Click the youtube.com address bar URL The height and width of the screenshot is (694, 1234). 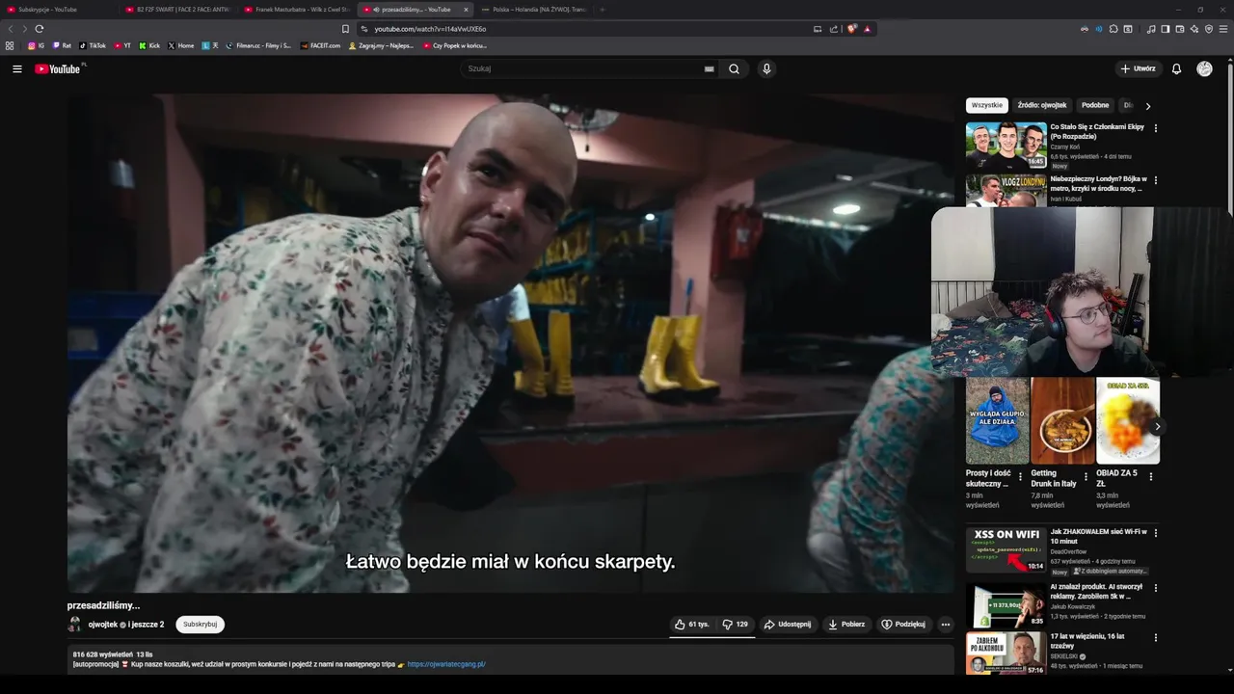(430, 29)
